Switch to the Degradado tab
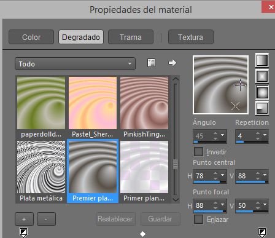This screenshot has height=238, width=275. tap(81, 37)
